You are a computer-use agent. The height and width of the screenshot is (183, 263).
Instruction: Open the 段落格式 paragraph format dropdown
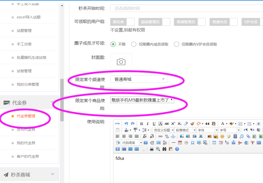pyautogui.click(x=185, y=130)
